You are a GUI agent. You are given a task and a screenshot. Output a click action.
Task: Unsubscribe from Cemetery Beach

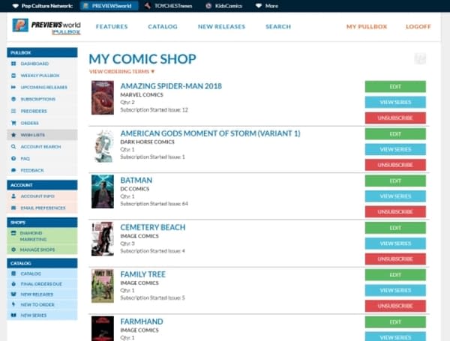click(x=395, y=259)
